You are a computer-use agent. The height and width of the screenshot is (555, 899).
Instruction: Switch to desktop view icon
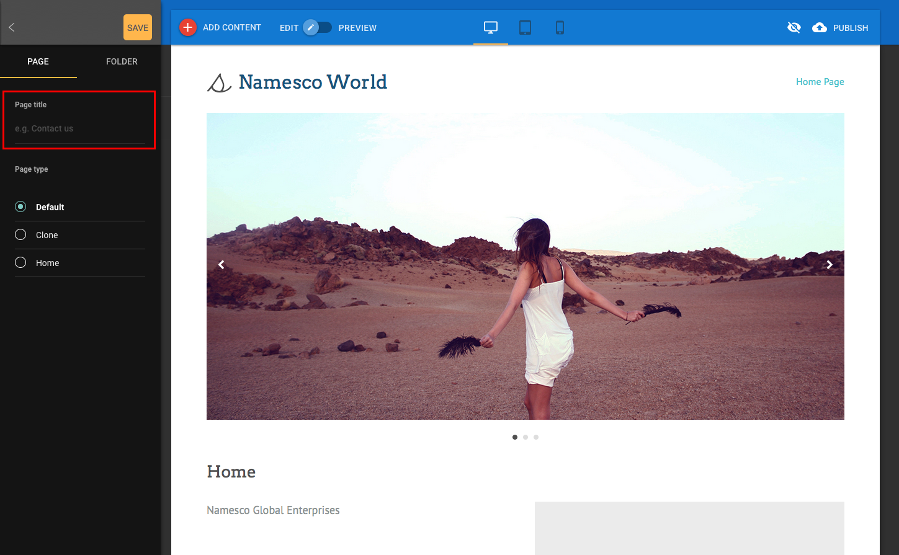pyautogui.click(x=491, y=27)
